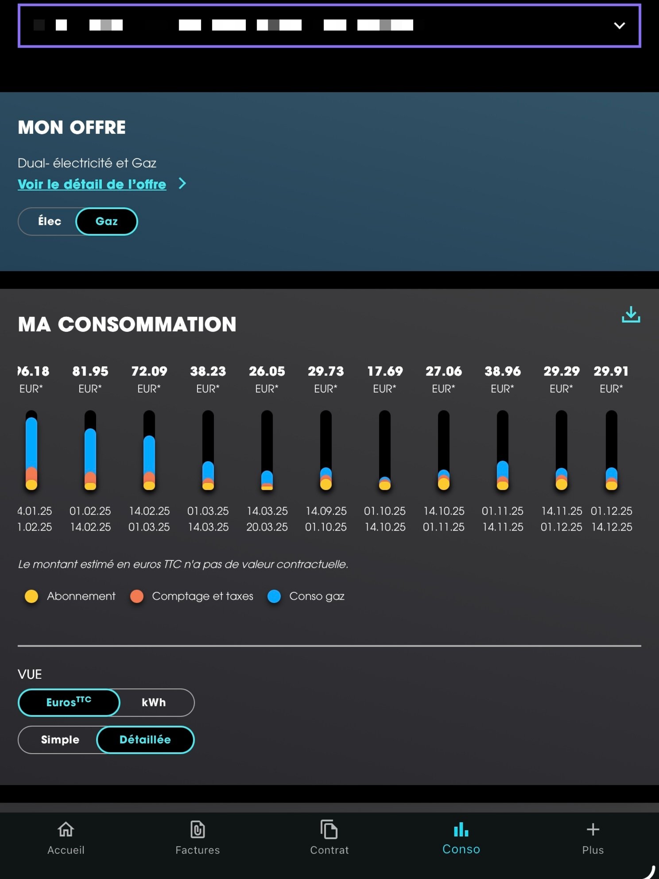Tap the yellow Abonnement legend dot
659x879 pixels.
(x=31, y=596)
